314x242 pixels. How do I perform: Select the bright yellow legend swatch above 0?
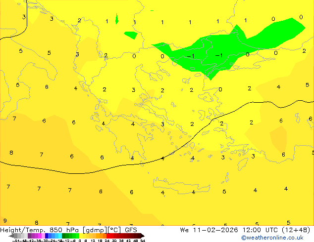(81, 236)
